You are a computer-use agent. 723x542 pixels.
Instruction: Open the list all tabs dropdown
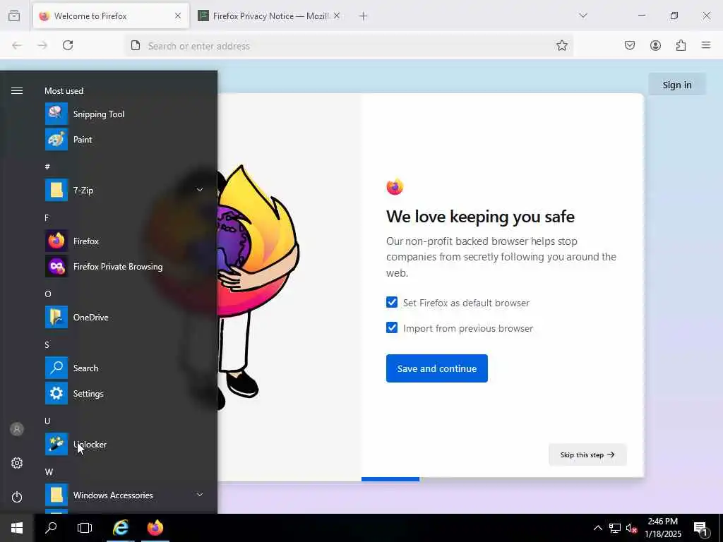coord(583,16)
